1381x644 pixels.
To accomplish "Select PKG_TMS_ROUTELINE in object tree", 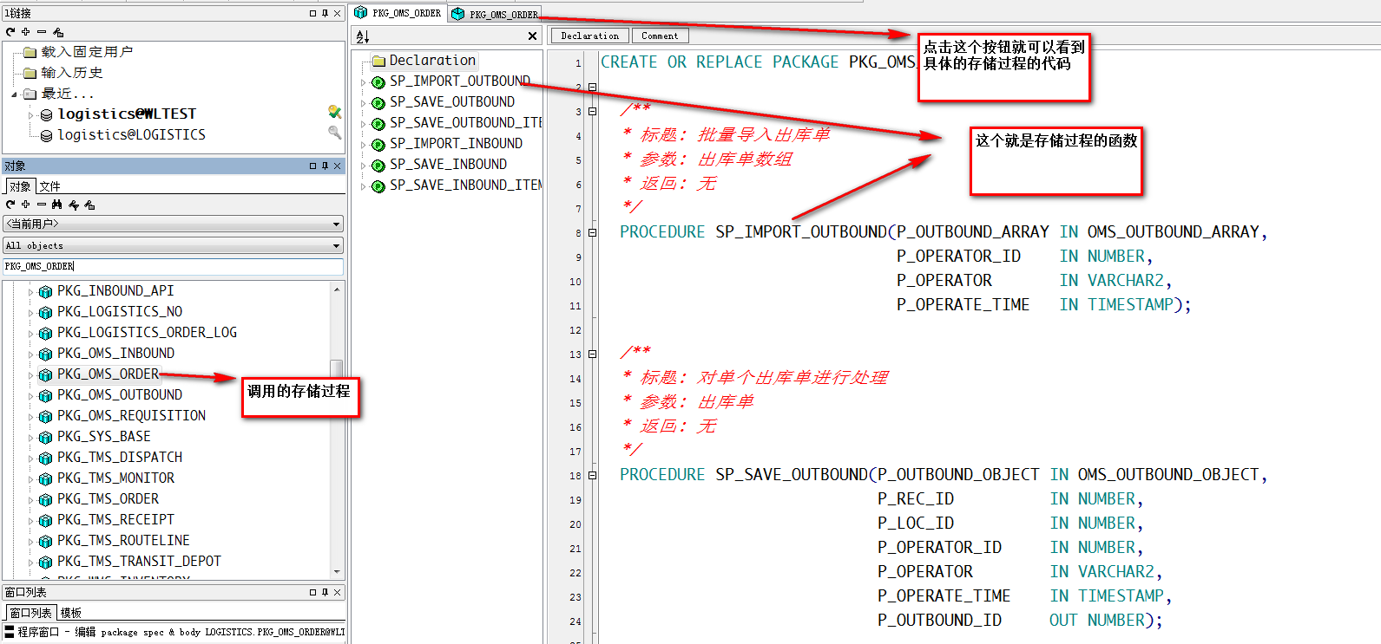I will click(123, 541).
